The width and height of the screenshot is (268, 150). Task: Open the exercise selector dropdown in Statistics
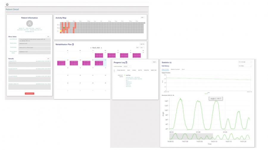245,62
